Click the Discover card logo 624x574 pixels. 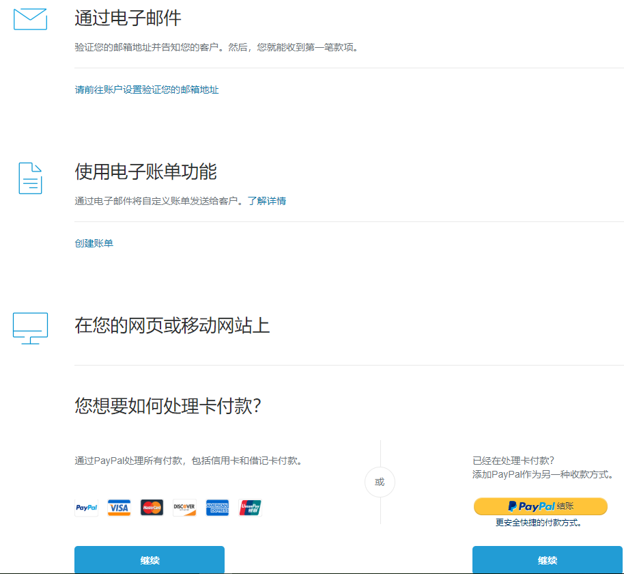click(x=184, y=508)
